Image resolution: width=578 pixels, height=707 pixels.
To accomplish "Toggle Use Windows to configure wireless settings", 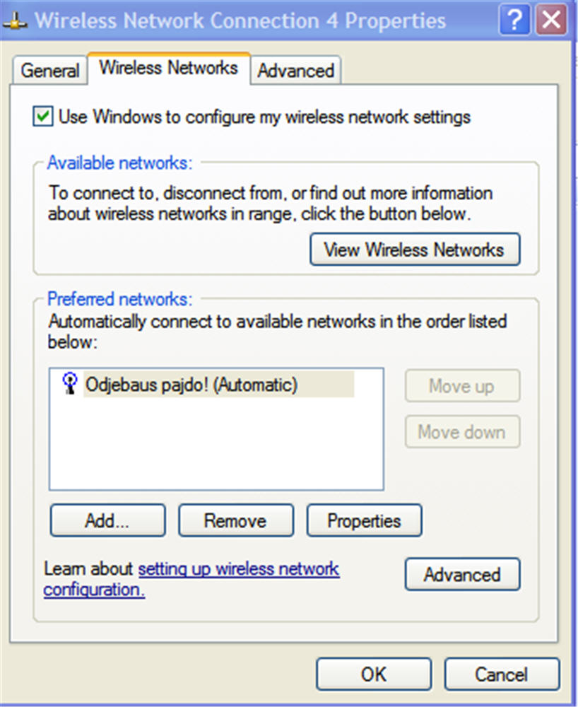I will click(x=43, y=117).
